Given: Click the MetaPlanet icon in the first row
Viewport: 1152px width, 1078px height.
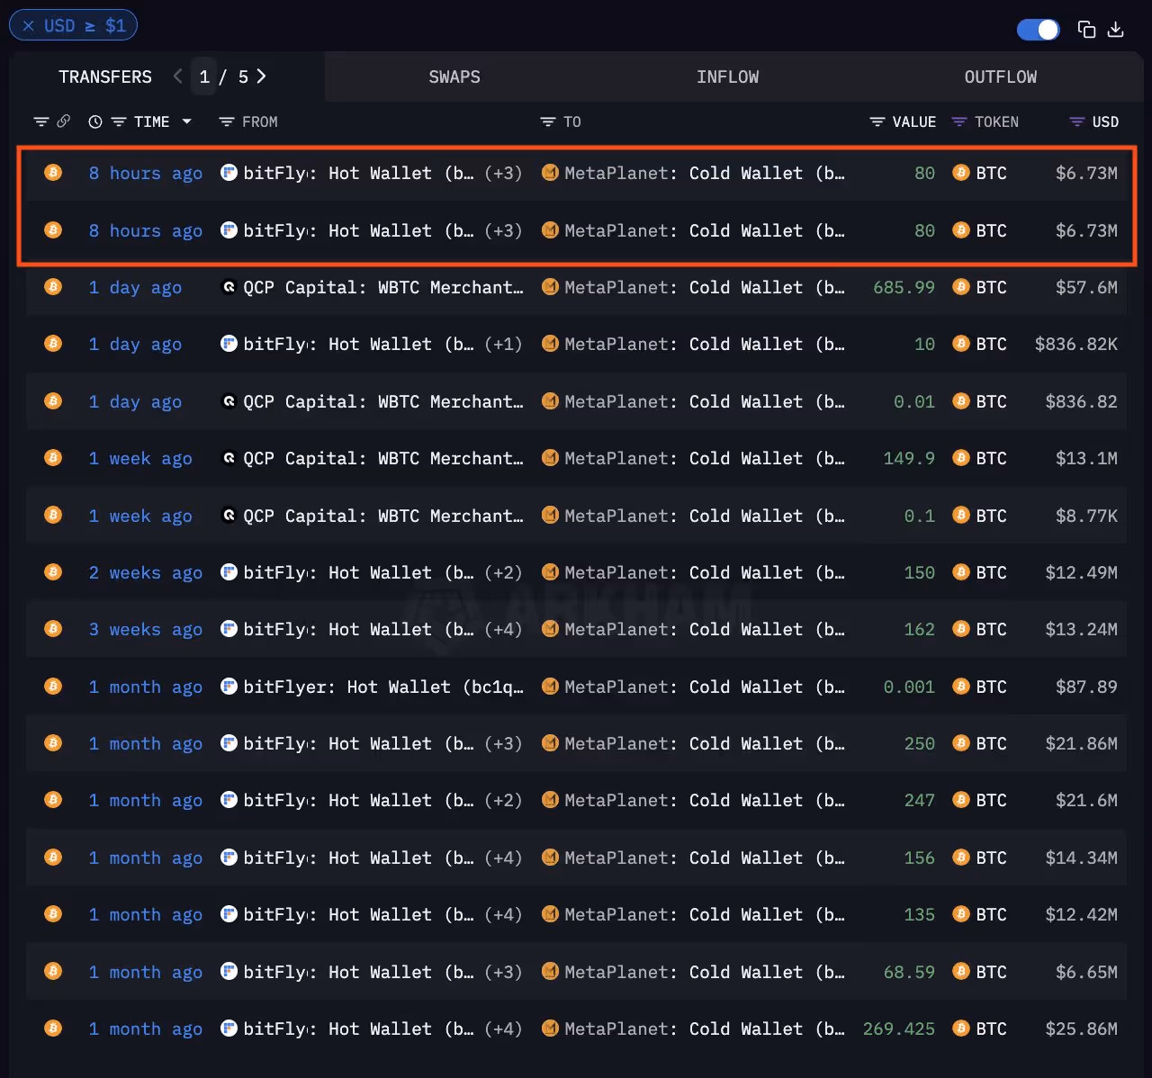Looking at the screenshot, I should click(550, 173).
